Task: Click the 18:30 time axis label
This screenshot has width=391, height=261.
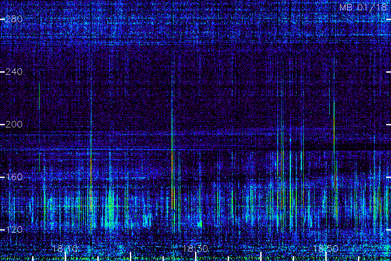Action: (195, 248)
